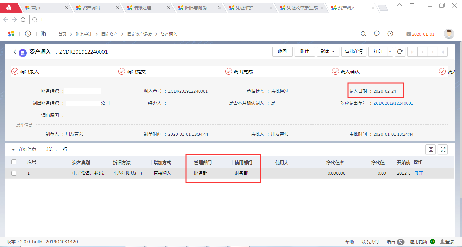Open linked transfer-out number ZCDC201912240001
Viewport: 462px width, 247px height.
click(393, 103)
